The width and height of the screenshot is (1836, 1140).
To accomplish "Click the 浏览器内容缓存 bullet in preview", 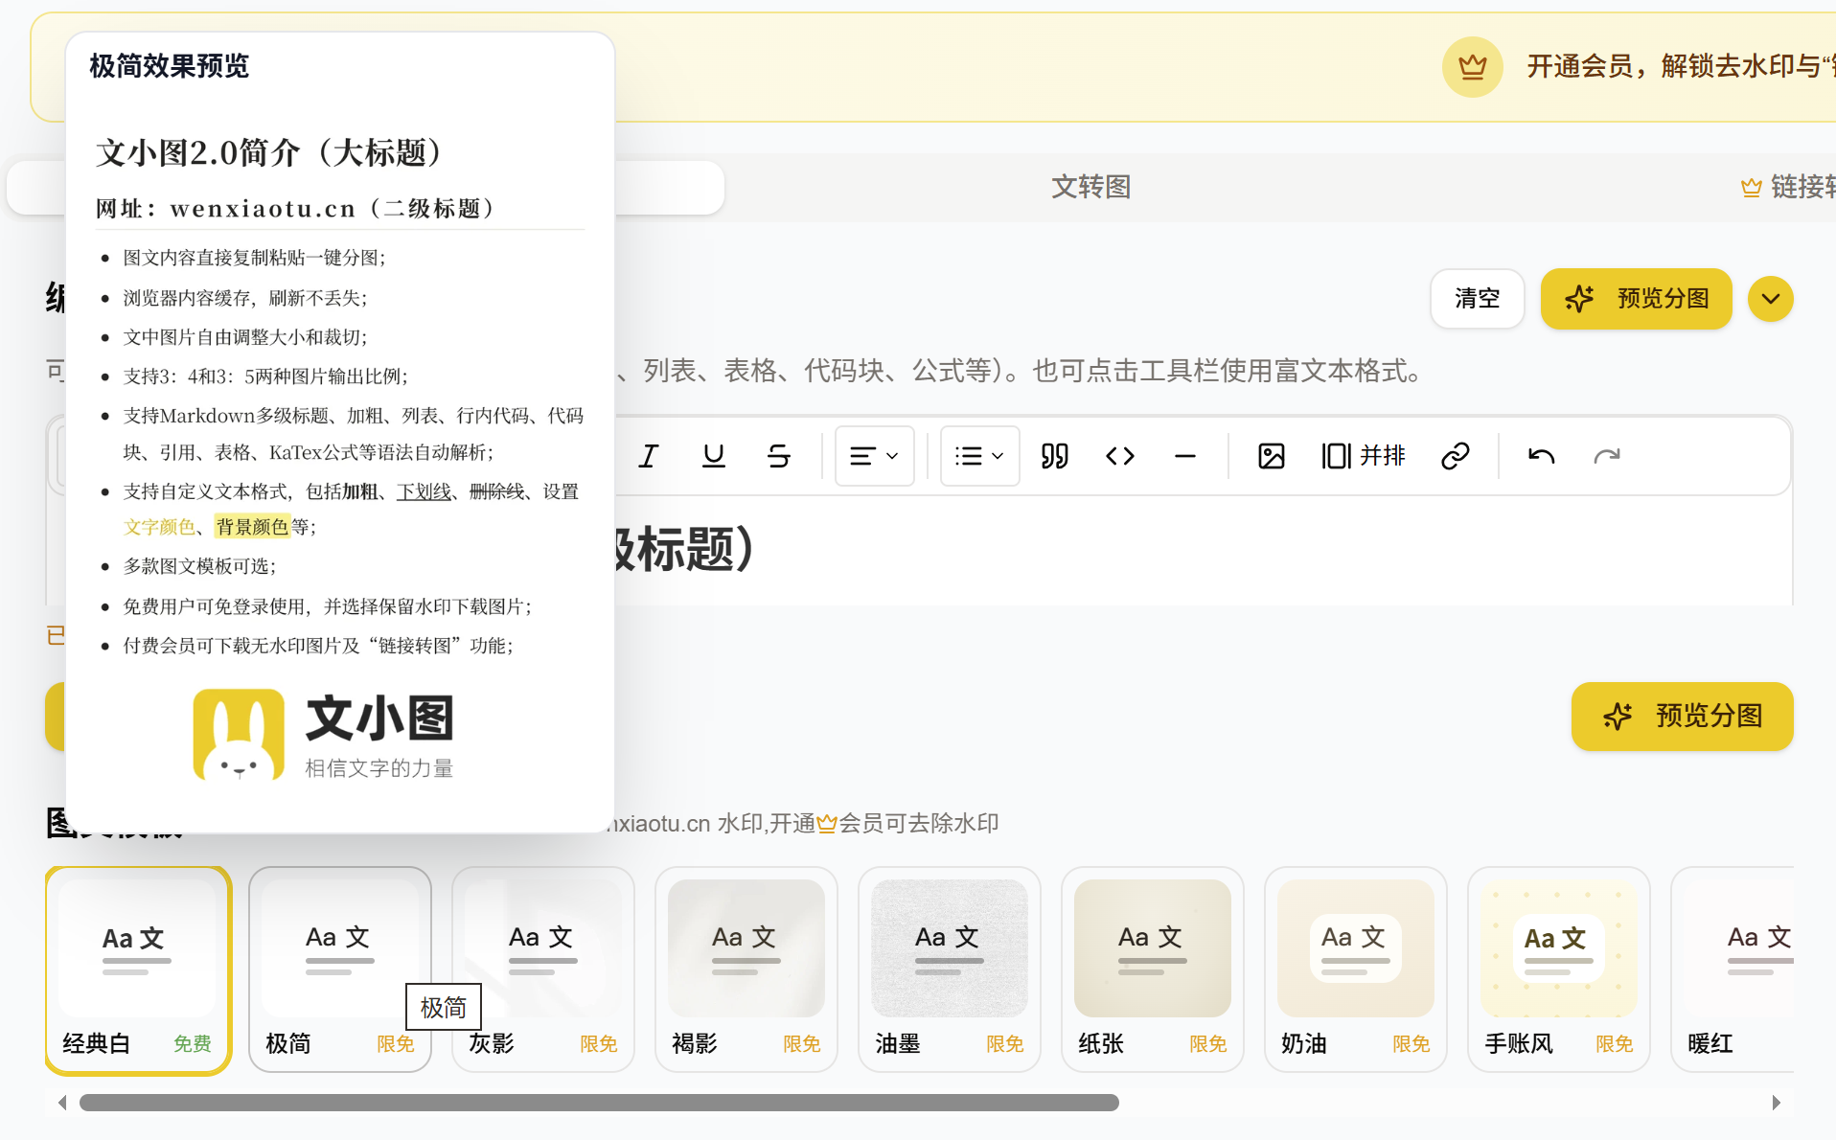I will tap(245, 298).
